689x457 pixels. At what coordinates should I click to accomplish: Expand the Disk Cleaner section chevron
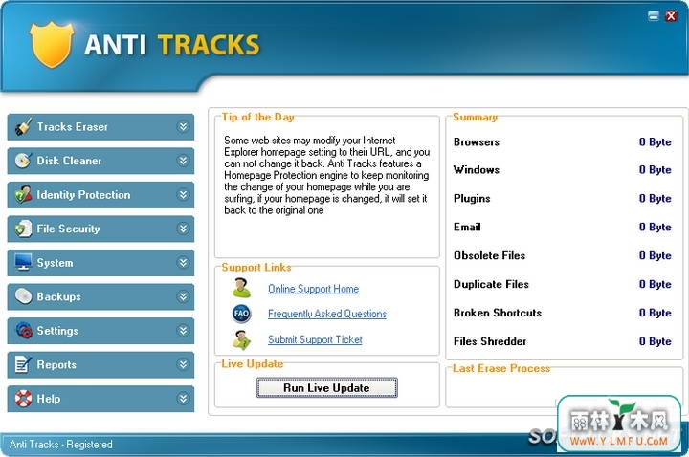coord(183,161)
